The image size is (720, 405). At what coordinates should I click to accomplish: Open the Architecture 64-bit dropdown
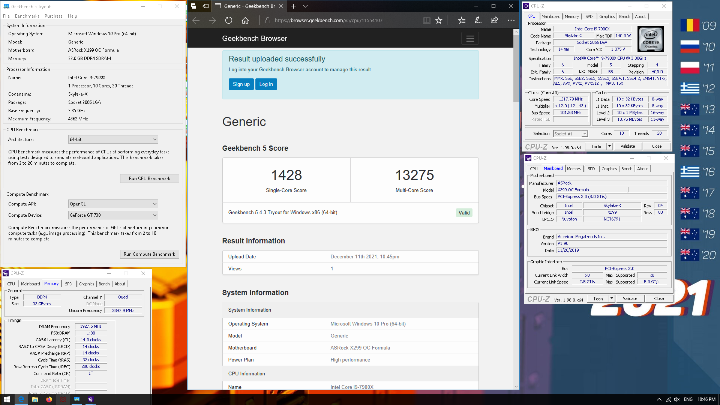[113, 139]
